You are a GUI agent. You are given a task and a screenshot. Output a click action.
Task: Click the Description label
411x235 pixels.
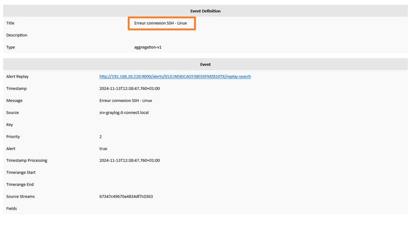(x=17, y=35)
